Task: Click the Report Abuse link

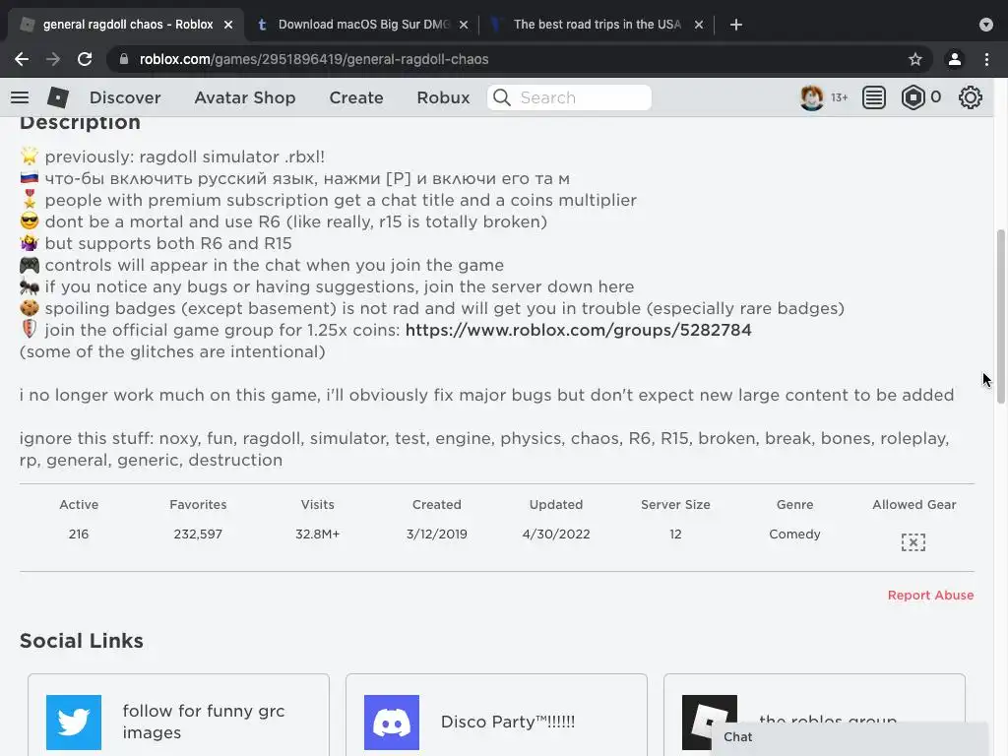Action: point(930,596)
